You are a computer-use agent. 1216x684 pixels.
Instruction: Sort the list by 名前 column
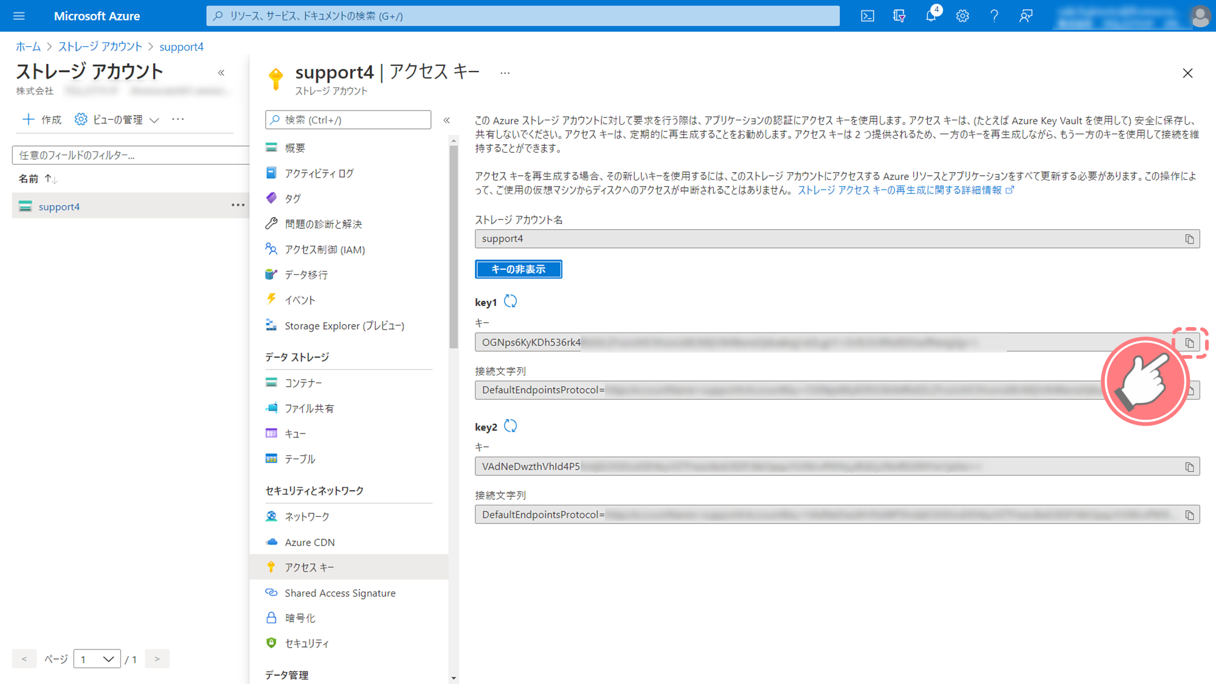[x=38, y=179]
